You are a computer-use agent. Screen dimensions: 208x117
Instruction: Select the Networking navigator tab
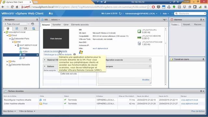click(34, 28)
